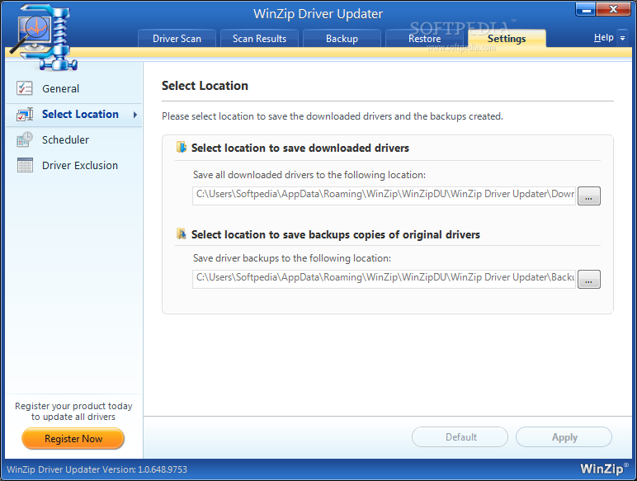Screen dimensions: 637x481
Task: Click 'Select location to save backups copies' heading
Action: coord(336,234)
